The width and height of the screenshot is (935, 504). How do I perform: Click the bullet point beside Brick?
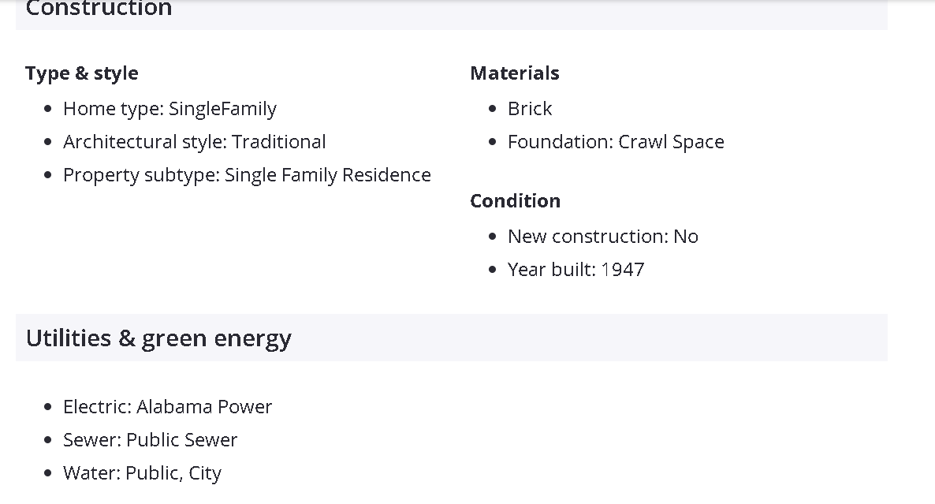[493, 109]
